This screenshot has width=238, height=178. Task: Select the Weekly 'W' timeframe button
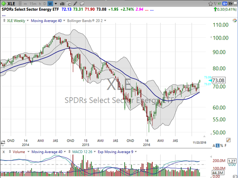(50, 4)
